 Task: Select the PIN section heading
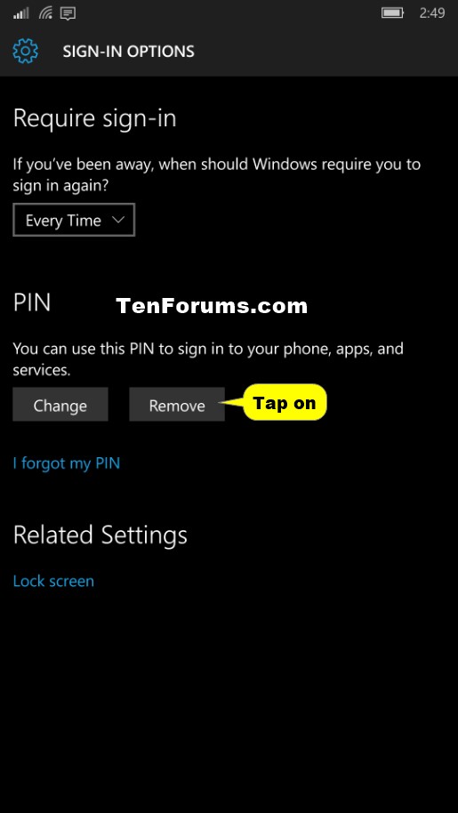tap(32, 302)
